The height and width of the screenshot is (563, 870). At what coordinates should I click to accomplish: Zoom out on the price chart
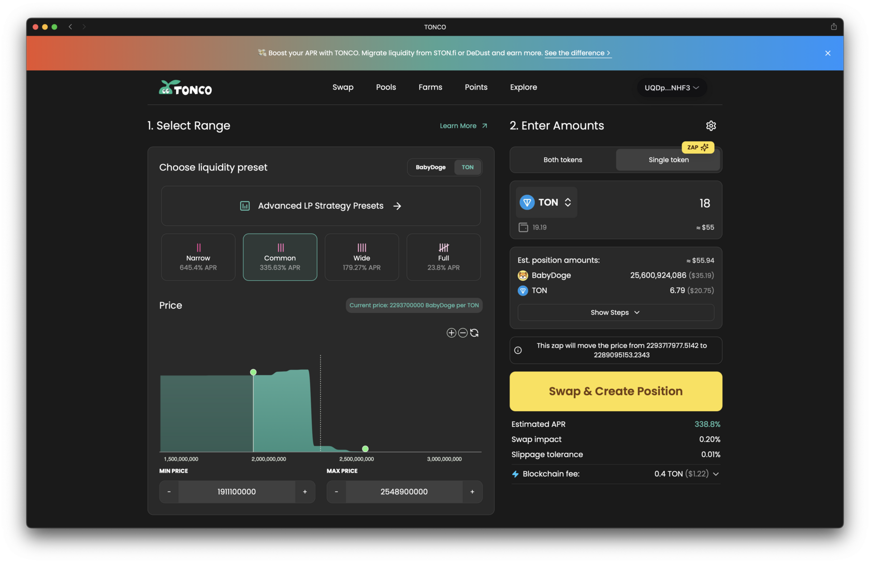point(463,333)
